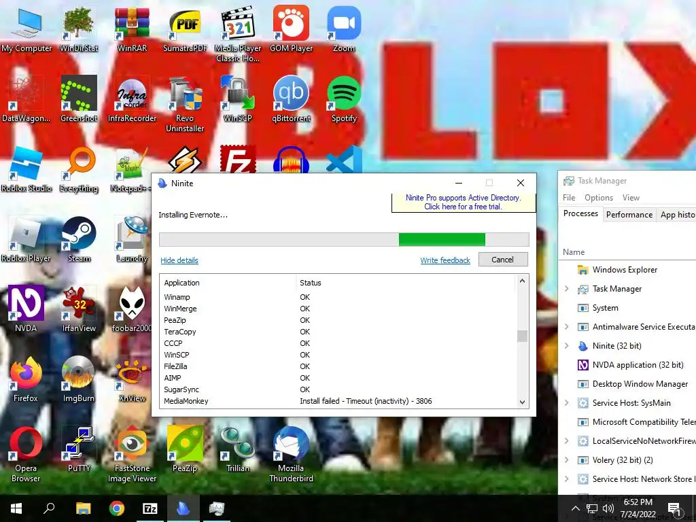
Task: Switch to the Processes tab
Action: (580, 213)
